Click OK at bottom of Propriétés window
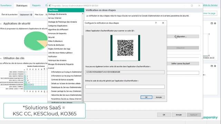 (x=164, y=115)
